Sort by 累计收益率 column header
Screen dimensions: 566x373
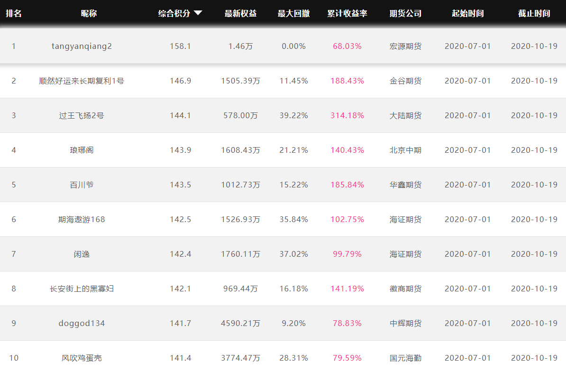pos(347,13)
